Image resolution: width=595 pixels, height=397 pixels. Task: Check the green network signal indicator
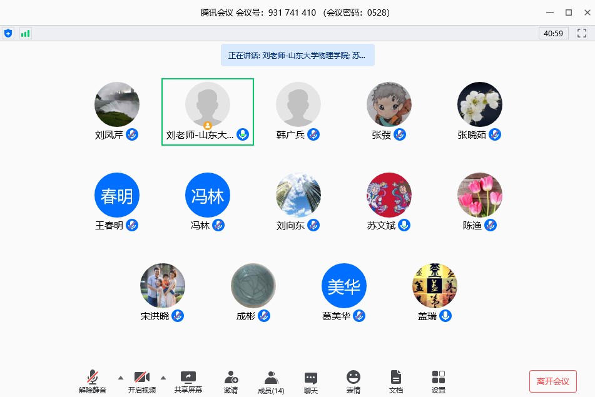pyautogui.click(x=25, y=33)
